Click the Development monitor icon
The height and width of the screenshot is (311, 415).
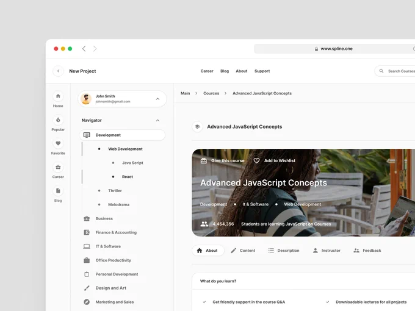click(87, 135)
